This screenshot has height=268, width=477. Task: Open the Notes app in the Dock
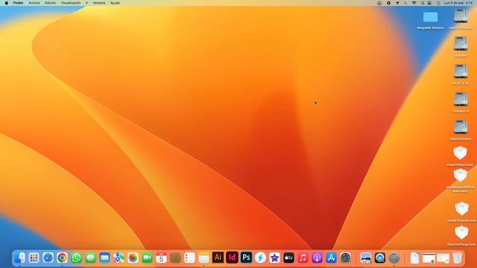[203, 258]
